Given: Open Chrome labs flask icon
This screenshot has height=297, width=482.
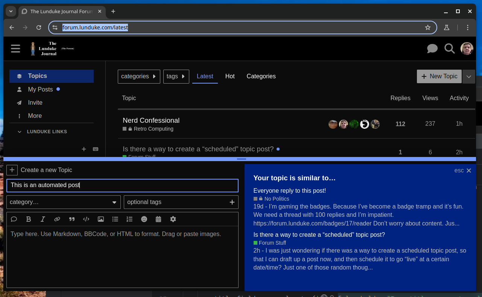Looking at the screenshot, I should pos(447,27).
